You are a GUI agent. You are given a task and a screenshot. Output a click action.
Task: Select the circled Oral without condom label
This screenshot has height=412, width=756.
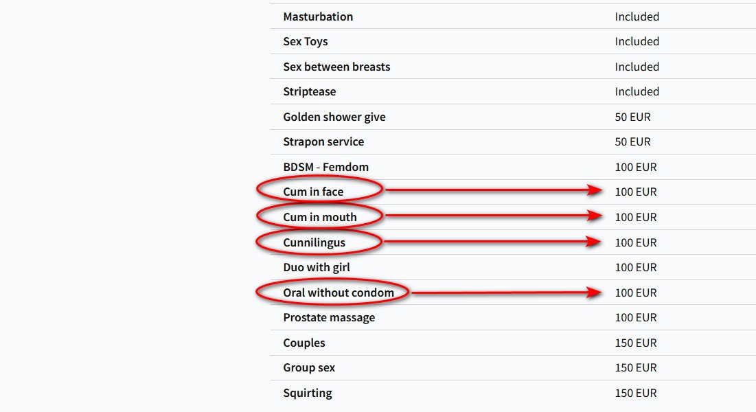[339, 293]
